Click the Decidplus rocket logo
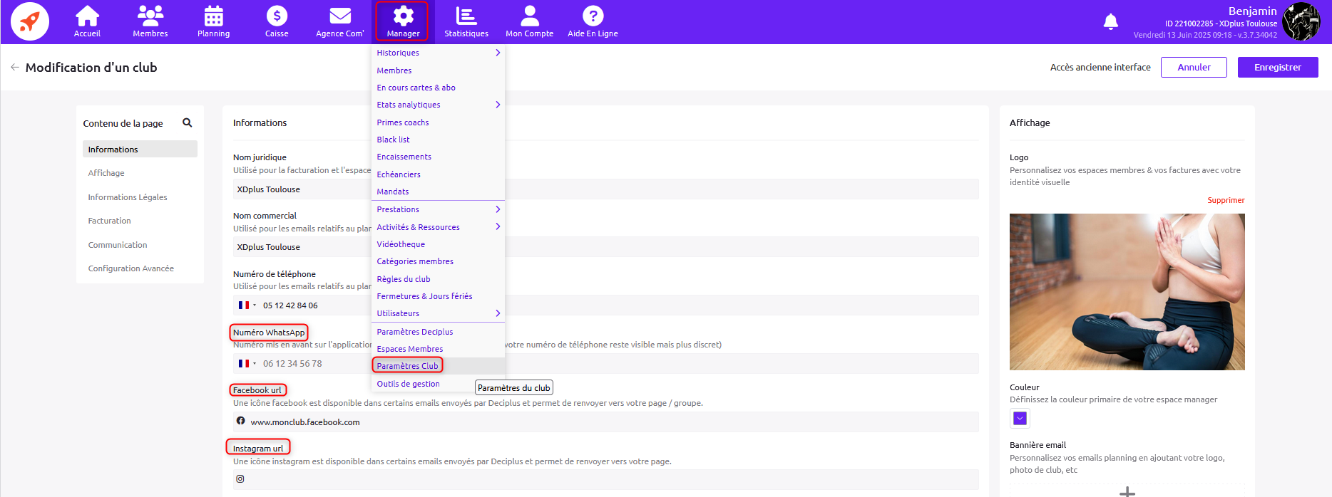The height and width of the screenshot is (497, 1332). [30, 21]
